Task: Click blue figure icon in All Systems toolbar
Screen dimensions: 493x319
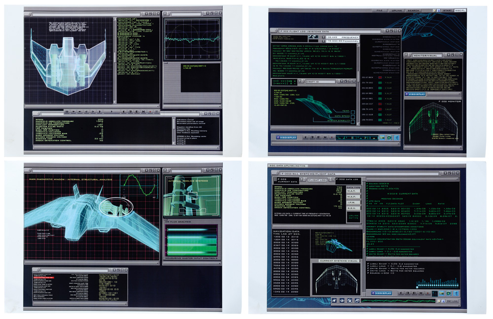Action: click(x=456, y=293)
